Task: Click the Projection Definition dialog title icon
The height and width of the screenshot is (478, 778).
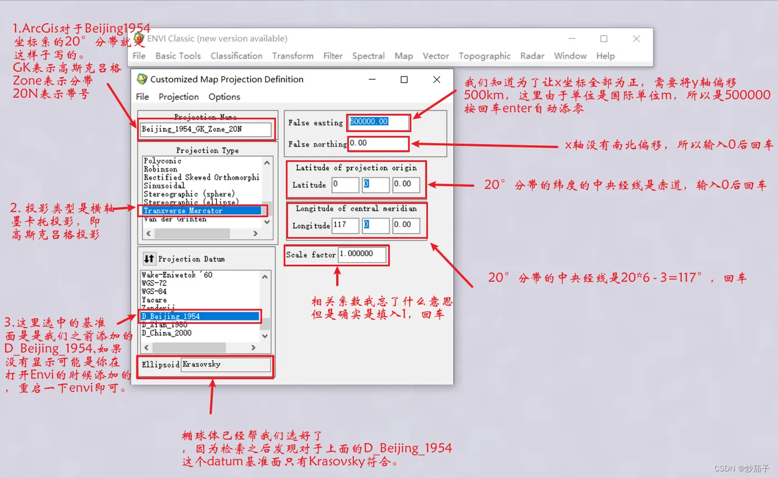Action: [142, 79]
